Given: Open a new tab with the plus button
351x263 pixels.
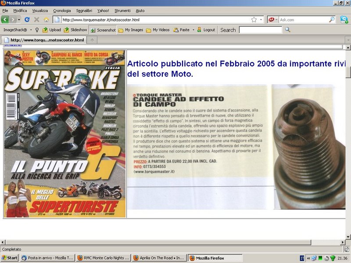Looking at the screenshot, I should click(92, 40).
